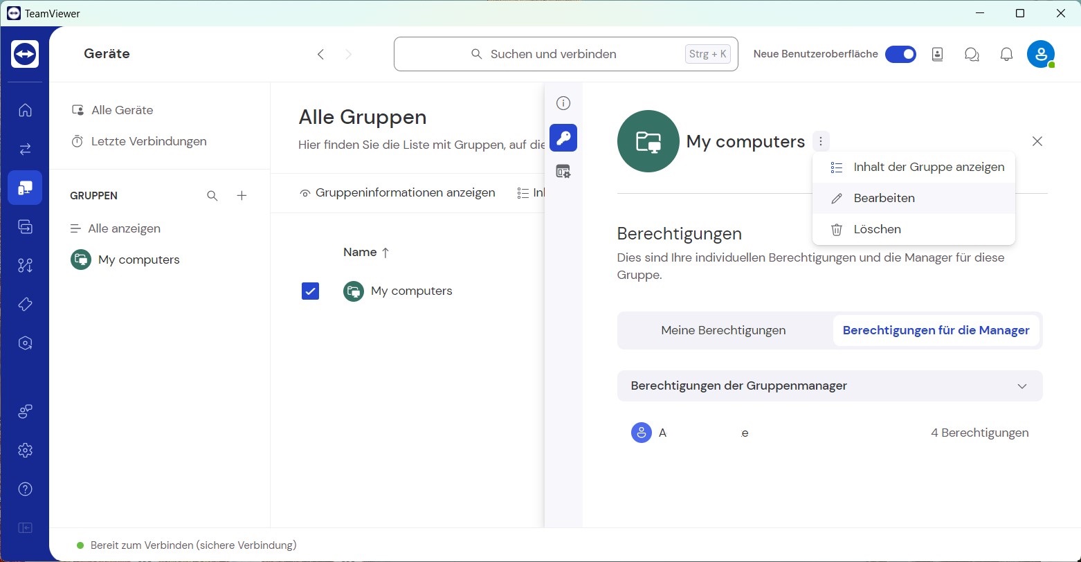1081x562 pixels.
Task: Choose Bearbeiten from the context menu
Action: 884,198
